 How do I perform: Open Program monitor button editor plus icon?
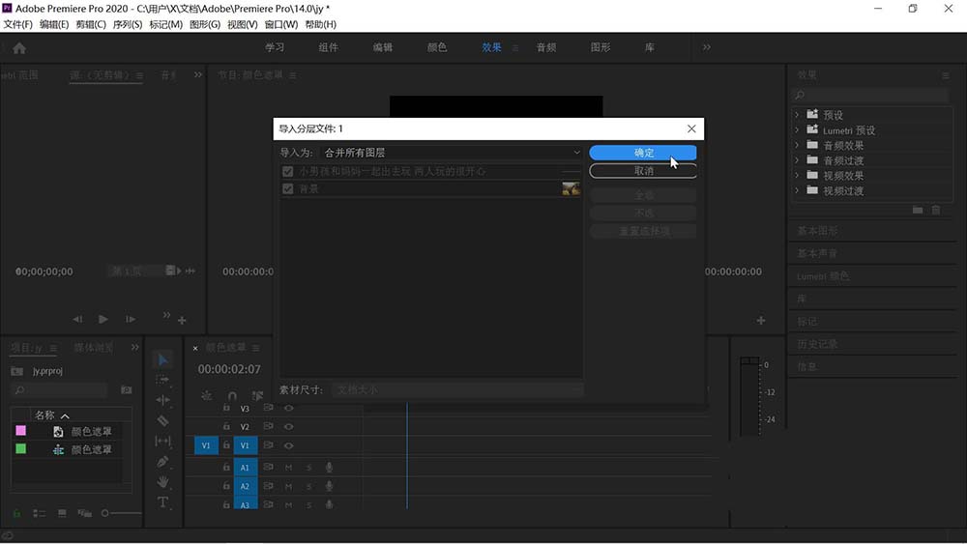point(761,321)
